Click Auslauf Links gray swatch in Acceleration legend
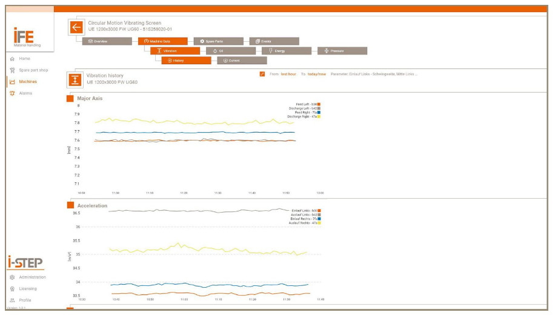 (319, 214)
